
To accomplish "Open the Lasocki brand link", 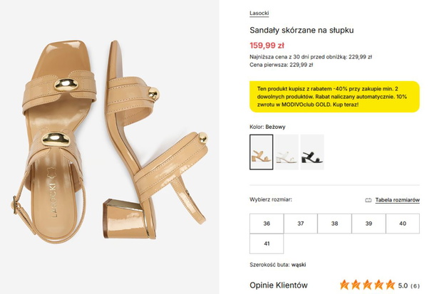I will click(259, 14).
